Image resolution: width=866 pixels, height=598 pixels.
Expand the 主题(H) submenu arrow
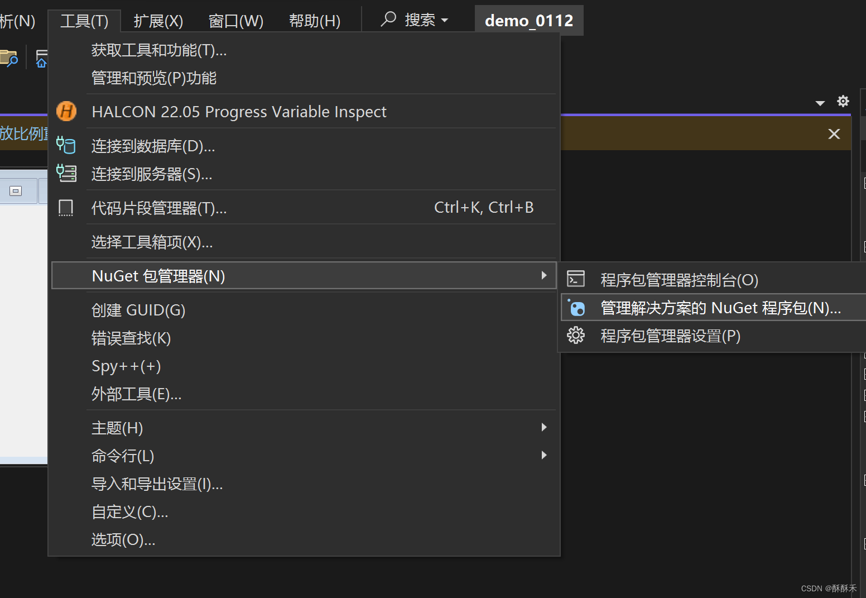tap(543, 427)
